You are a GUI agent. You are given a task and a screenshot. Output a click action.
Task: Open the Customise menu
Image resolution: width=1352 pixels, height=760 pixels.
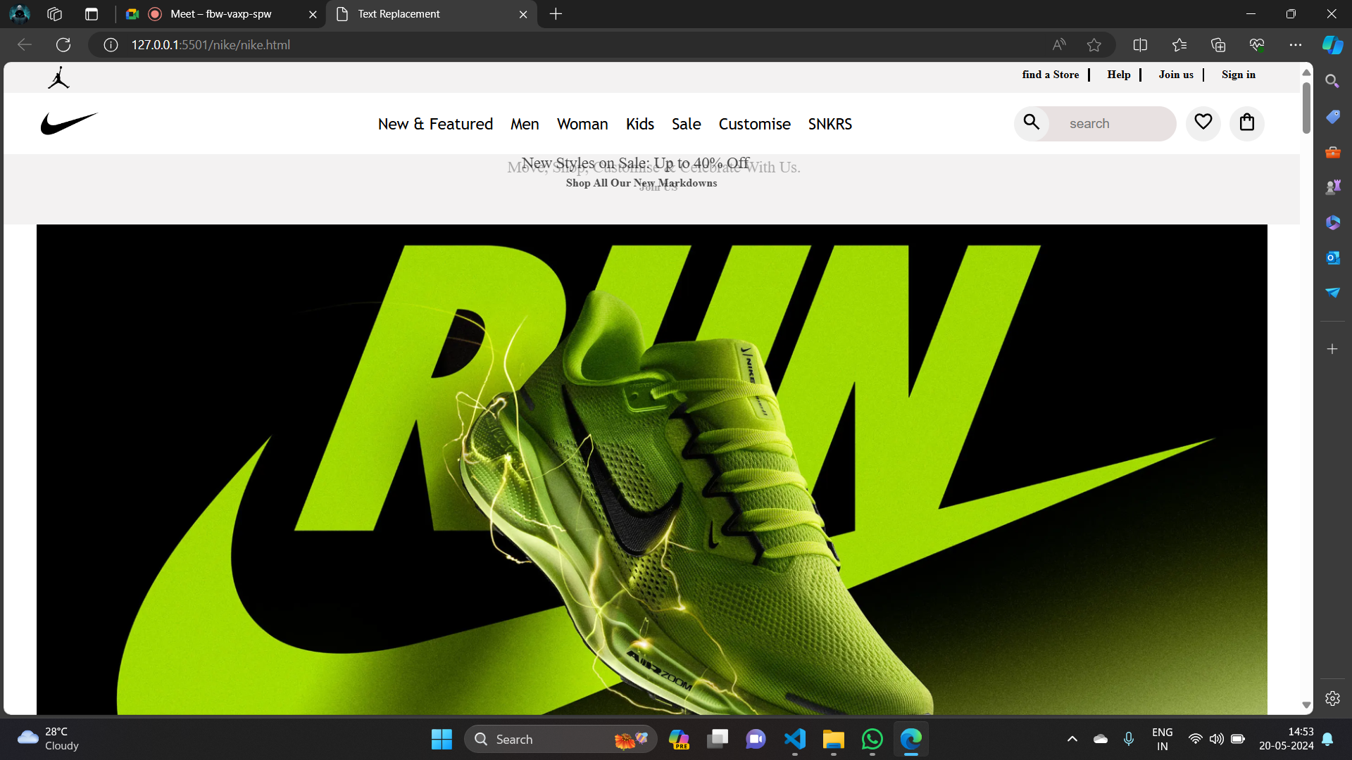pos(754,124)
